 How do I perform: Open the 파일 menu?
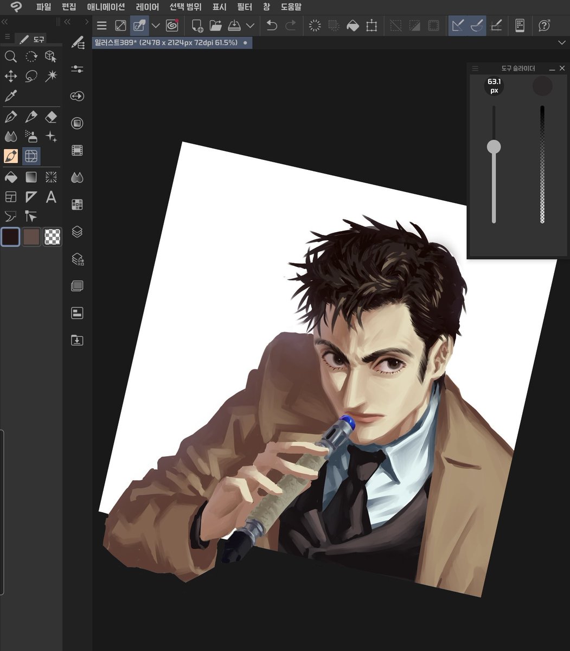pos(43,7)
